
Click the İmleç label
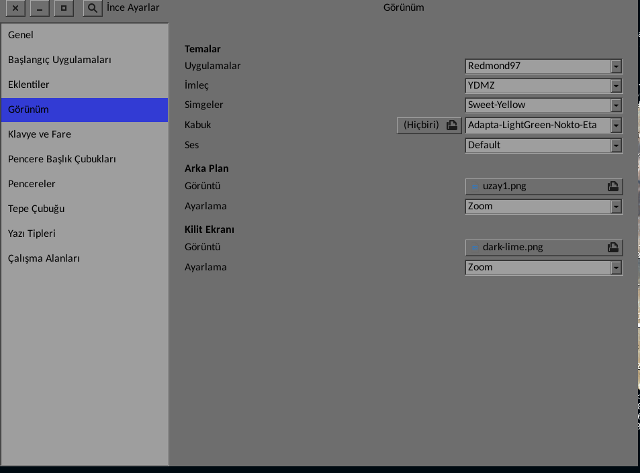pos(197,85)
